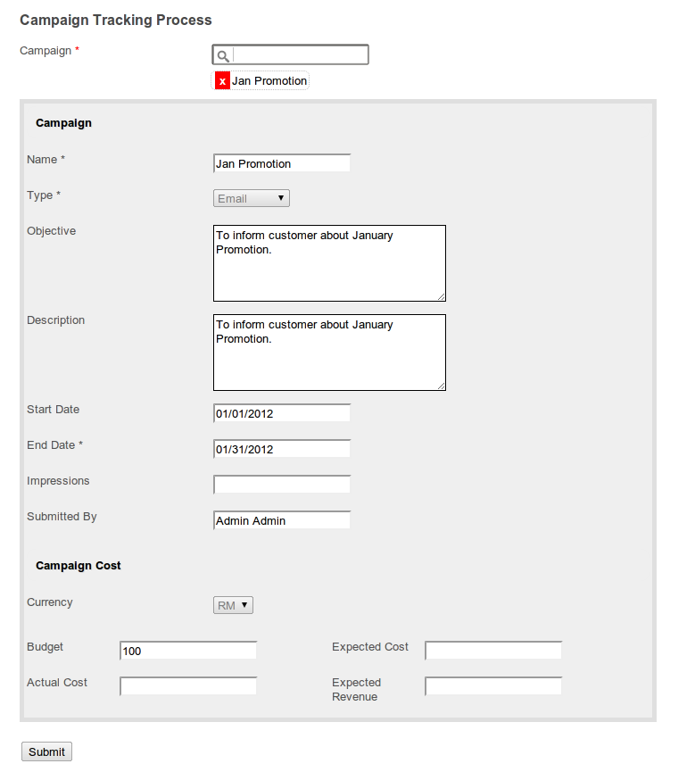Click the Impressions input box
The height and width of the screenshot is (772, 695).
282,485
